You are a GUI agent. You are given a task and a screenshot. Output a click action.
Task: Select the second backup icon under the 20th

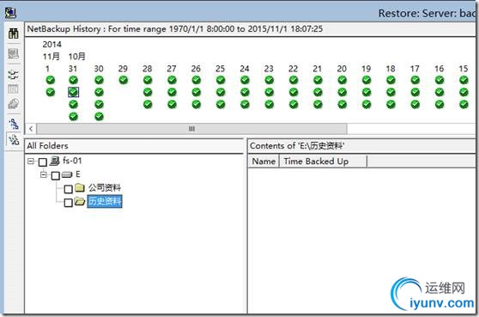tap(343, 92)
